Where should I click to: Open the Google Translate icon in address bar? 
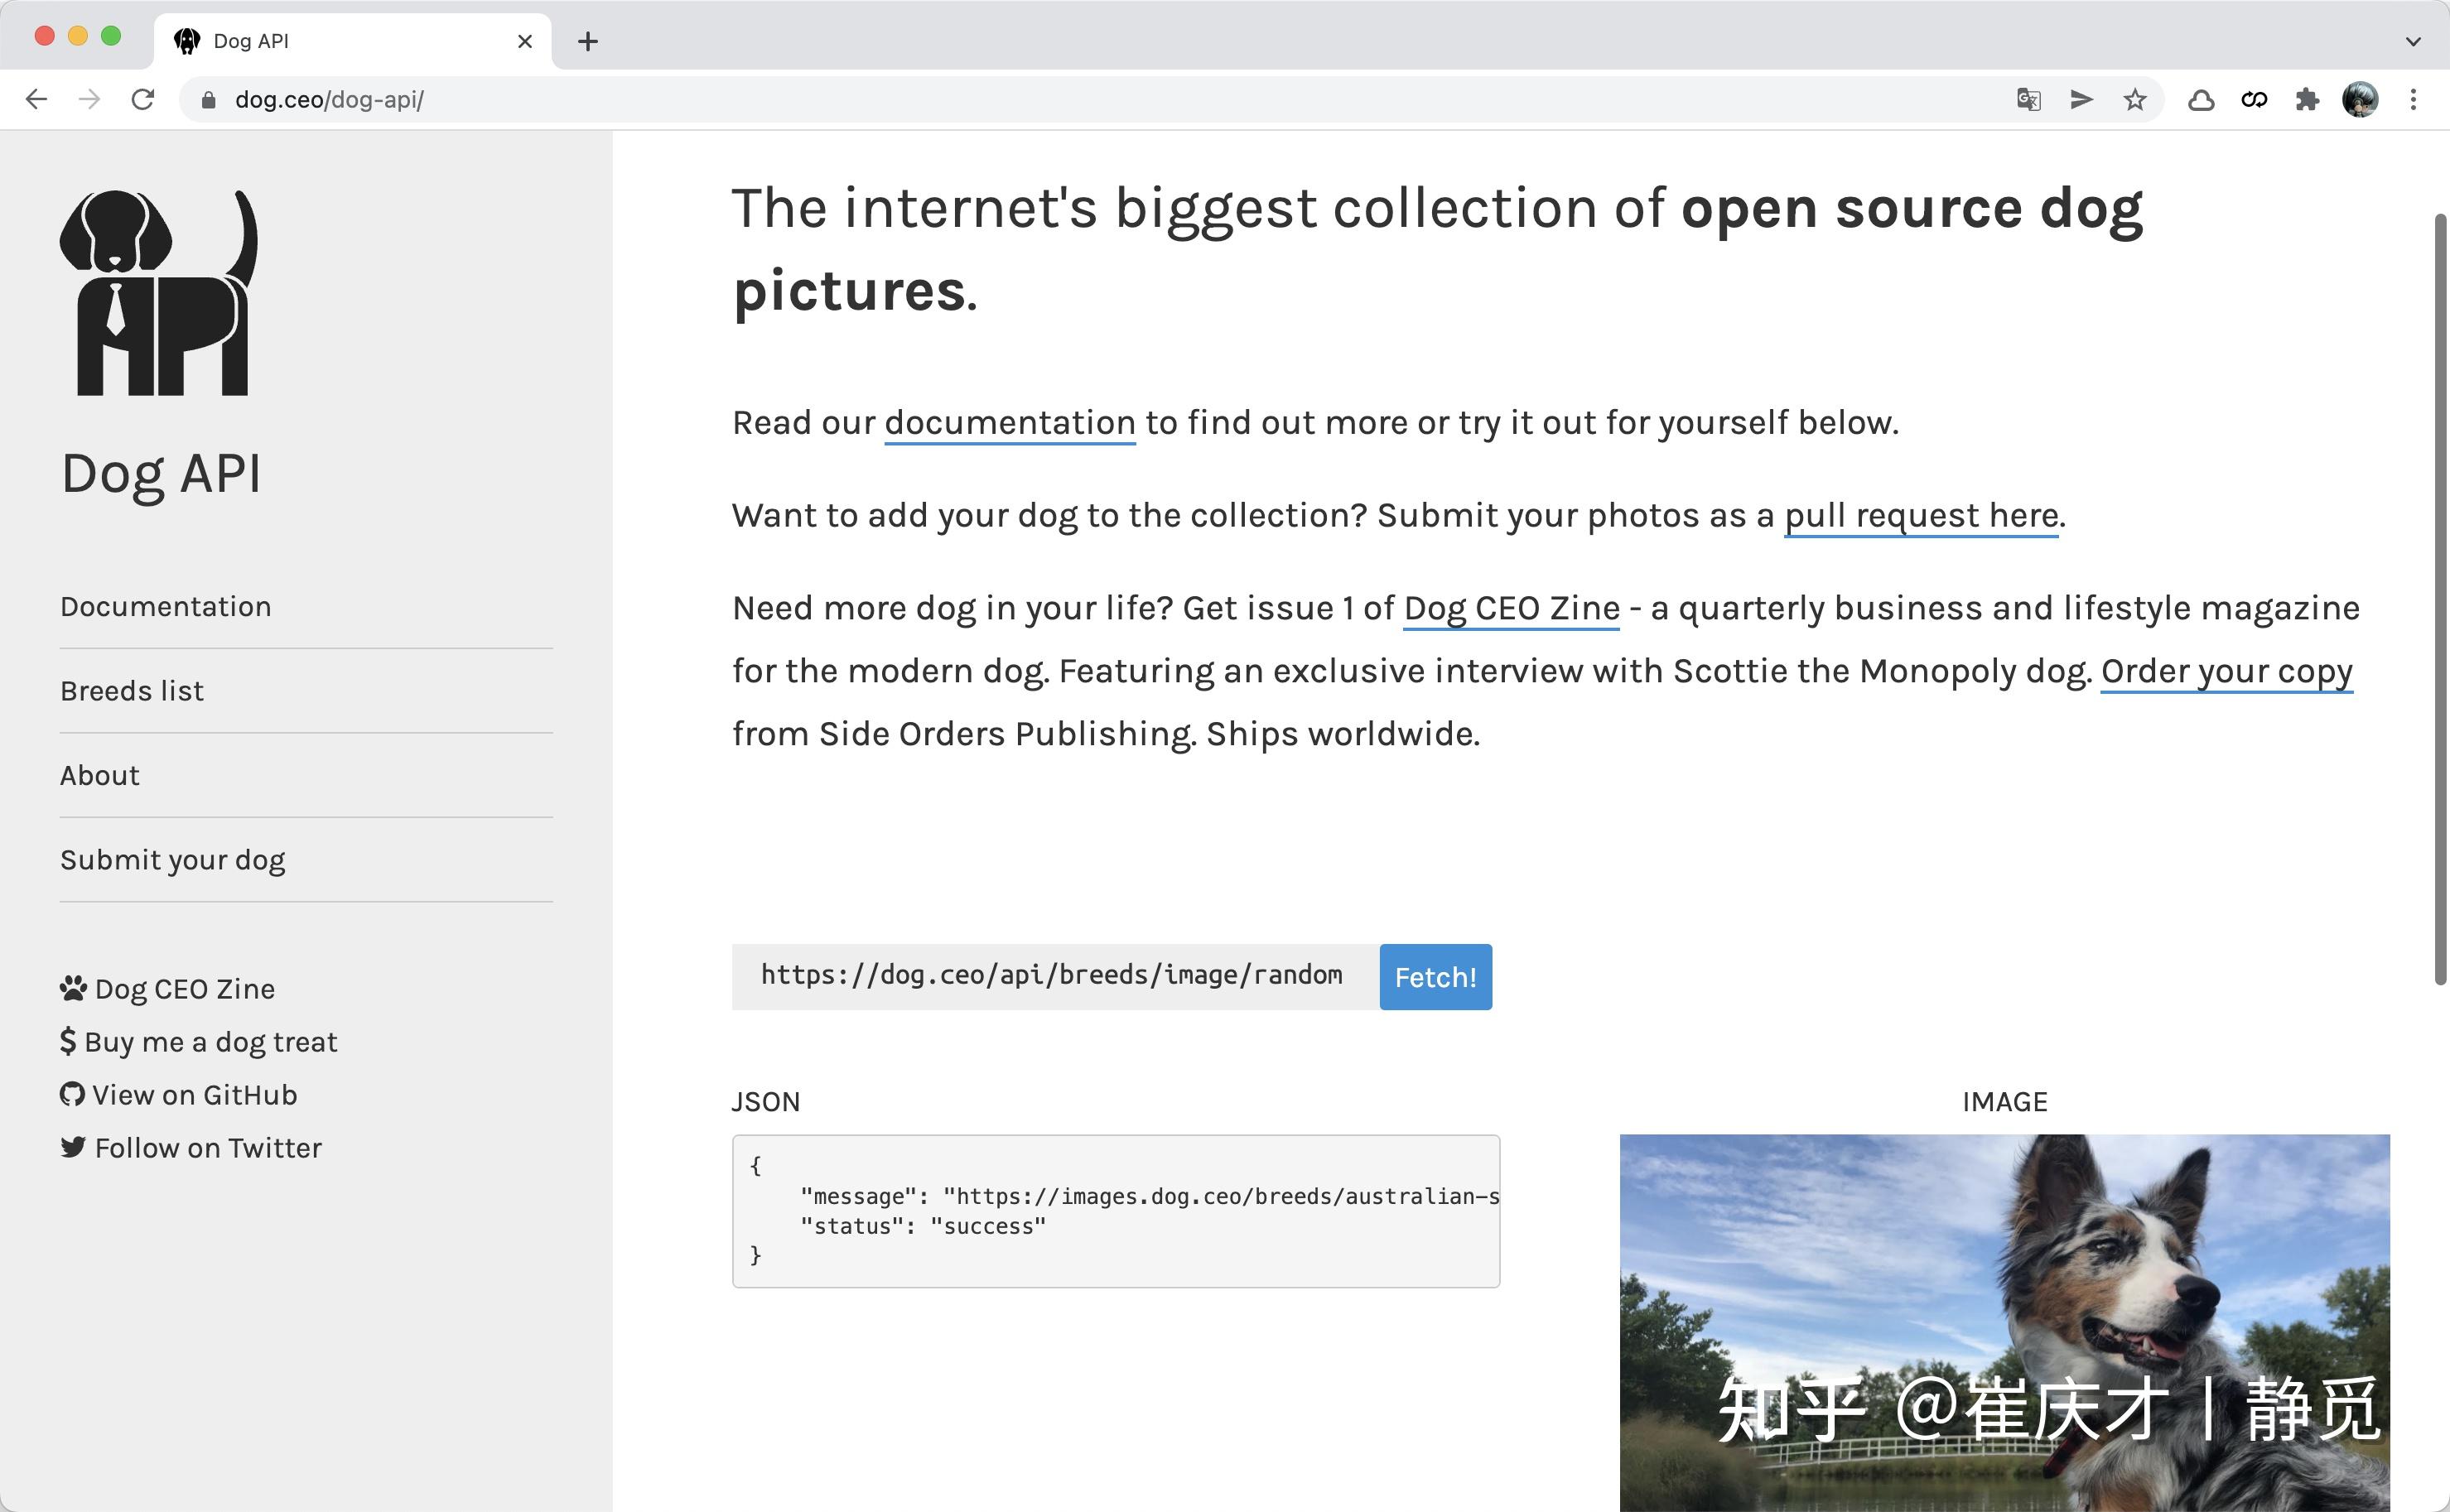[x=2028, y=99]
